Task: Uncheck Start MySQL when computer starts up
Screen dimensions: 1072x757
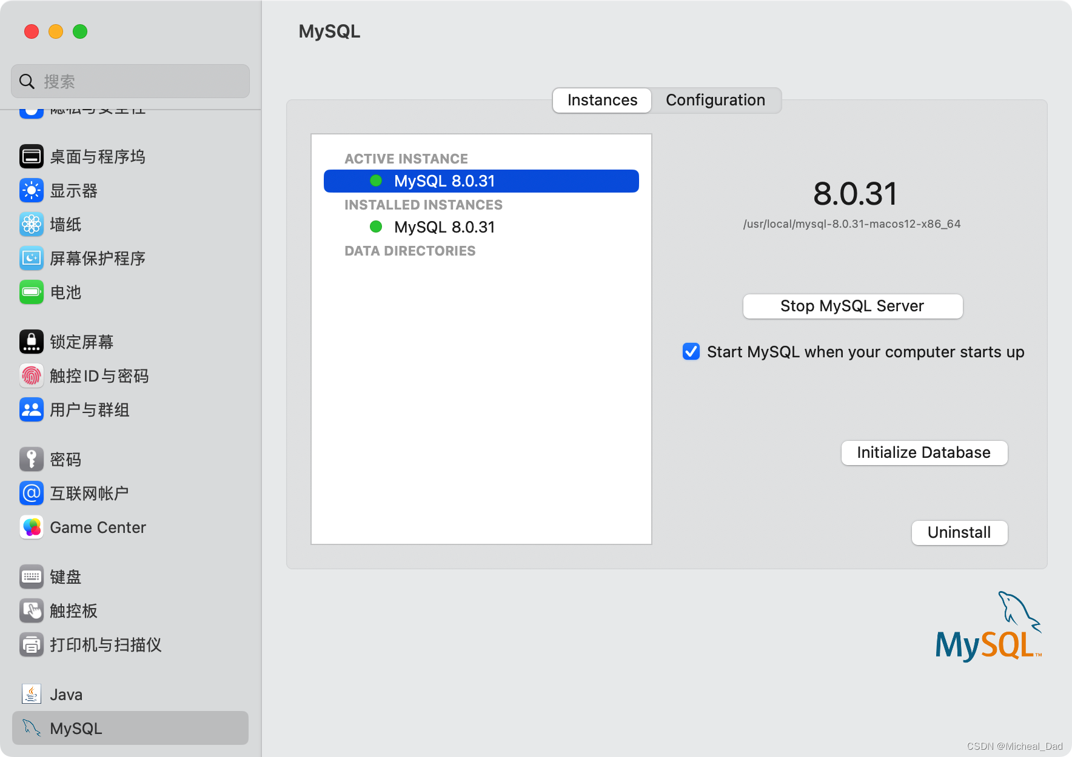Action: pyautogui.click(x=691, y=352)
